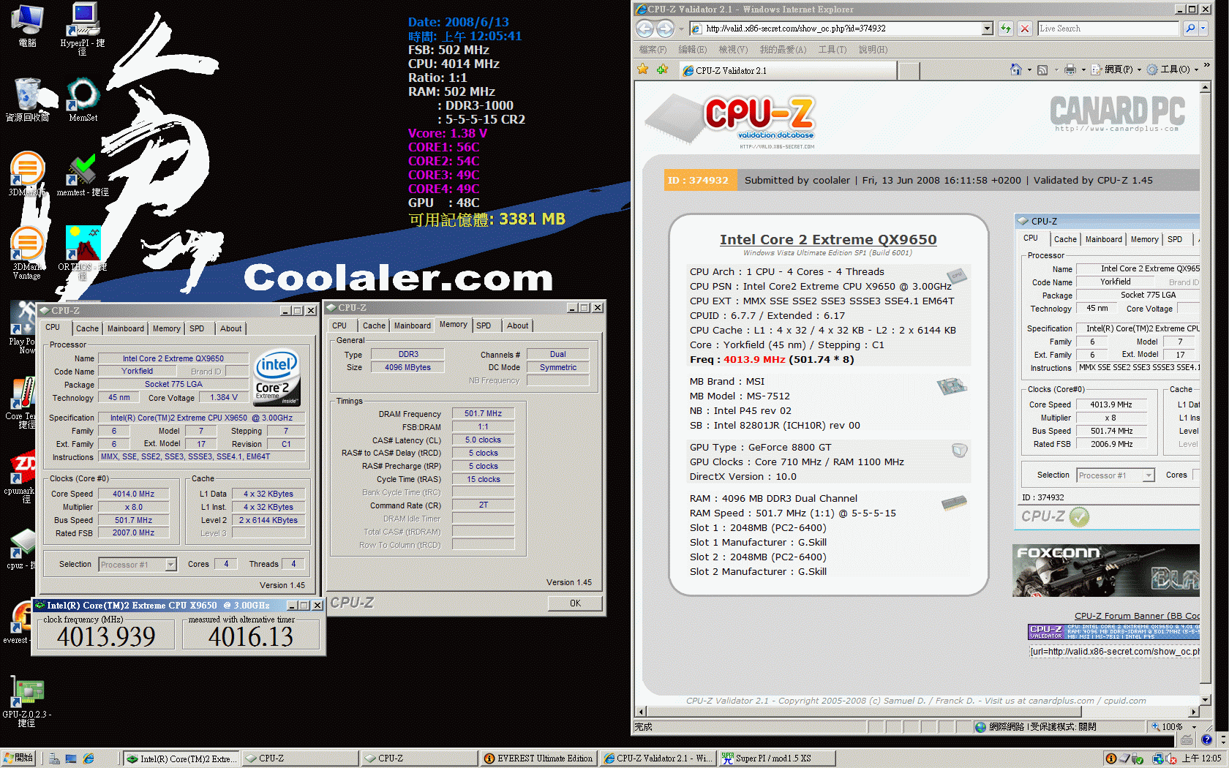The height and width of the screenshot is (768, 1229).
Task: Click the EVEREST tray icon in system tray
Action: click(1110, 758)
